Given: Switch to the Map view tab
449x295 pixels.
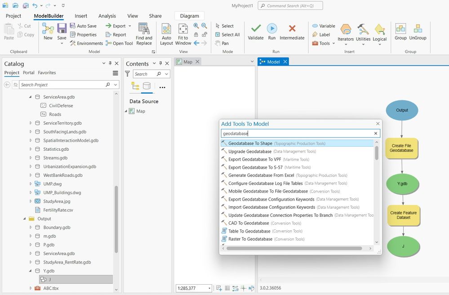Looking at the screenshot, I should pyautogui.click(x=188, y=62).
